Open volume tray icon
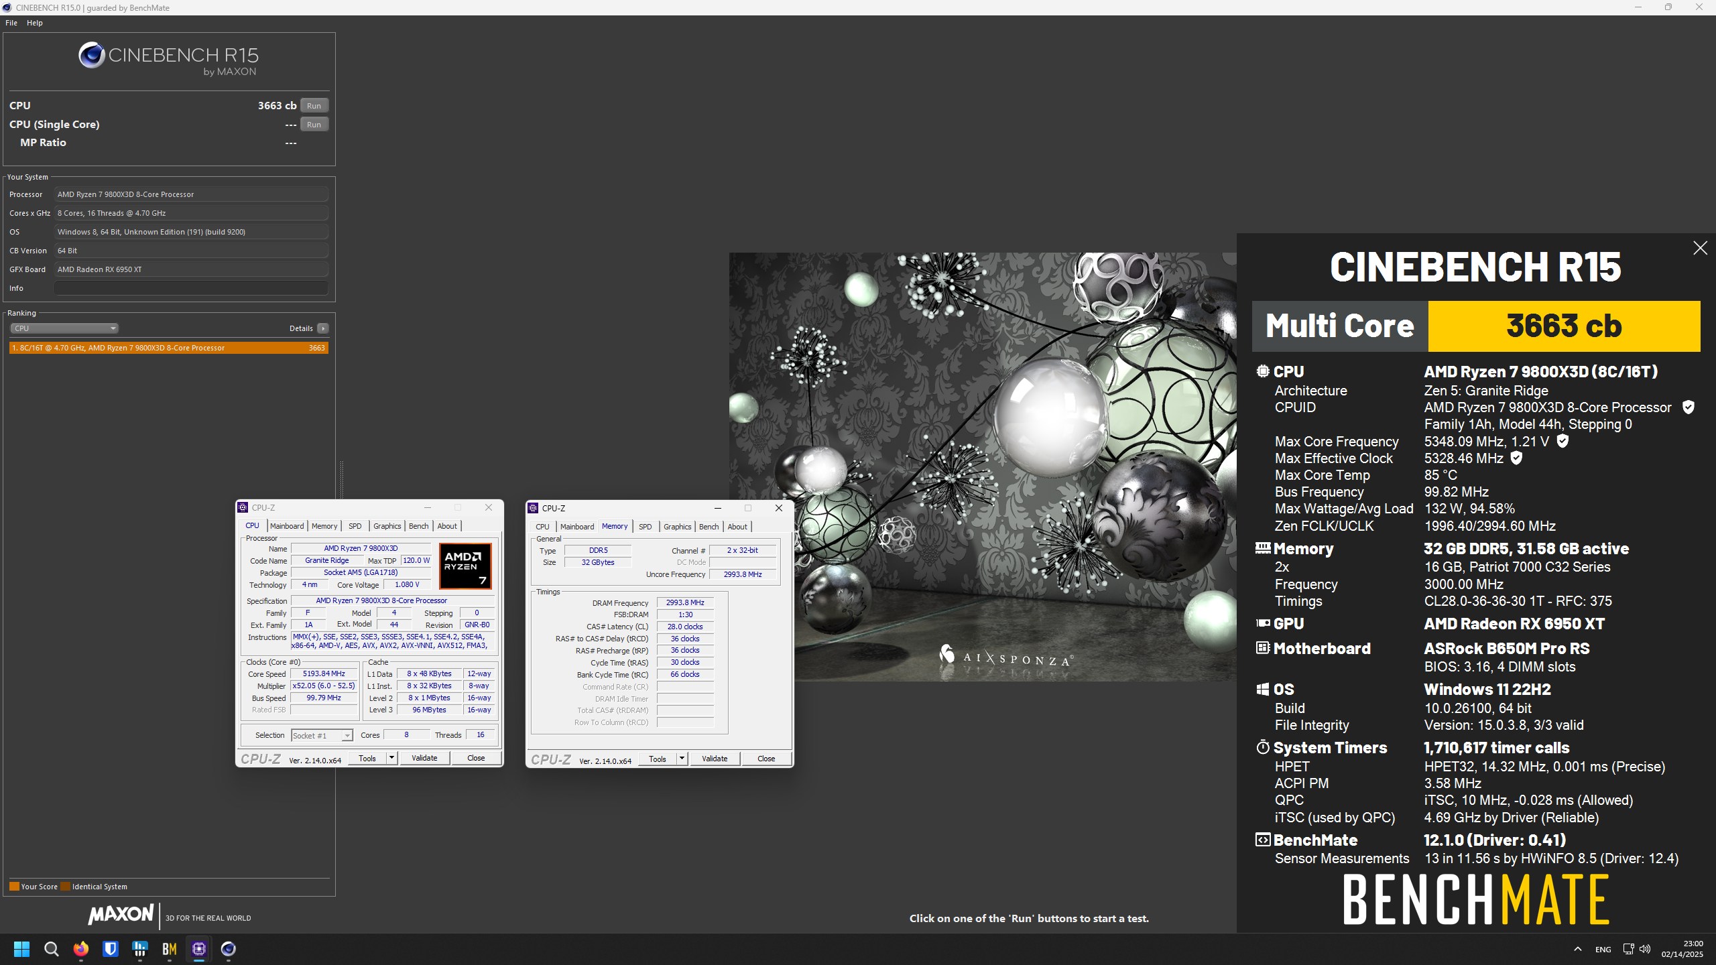This screenshot has width=1716, height=965. (x=1645, y=949)
